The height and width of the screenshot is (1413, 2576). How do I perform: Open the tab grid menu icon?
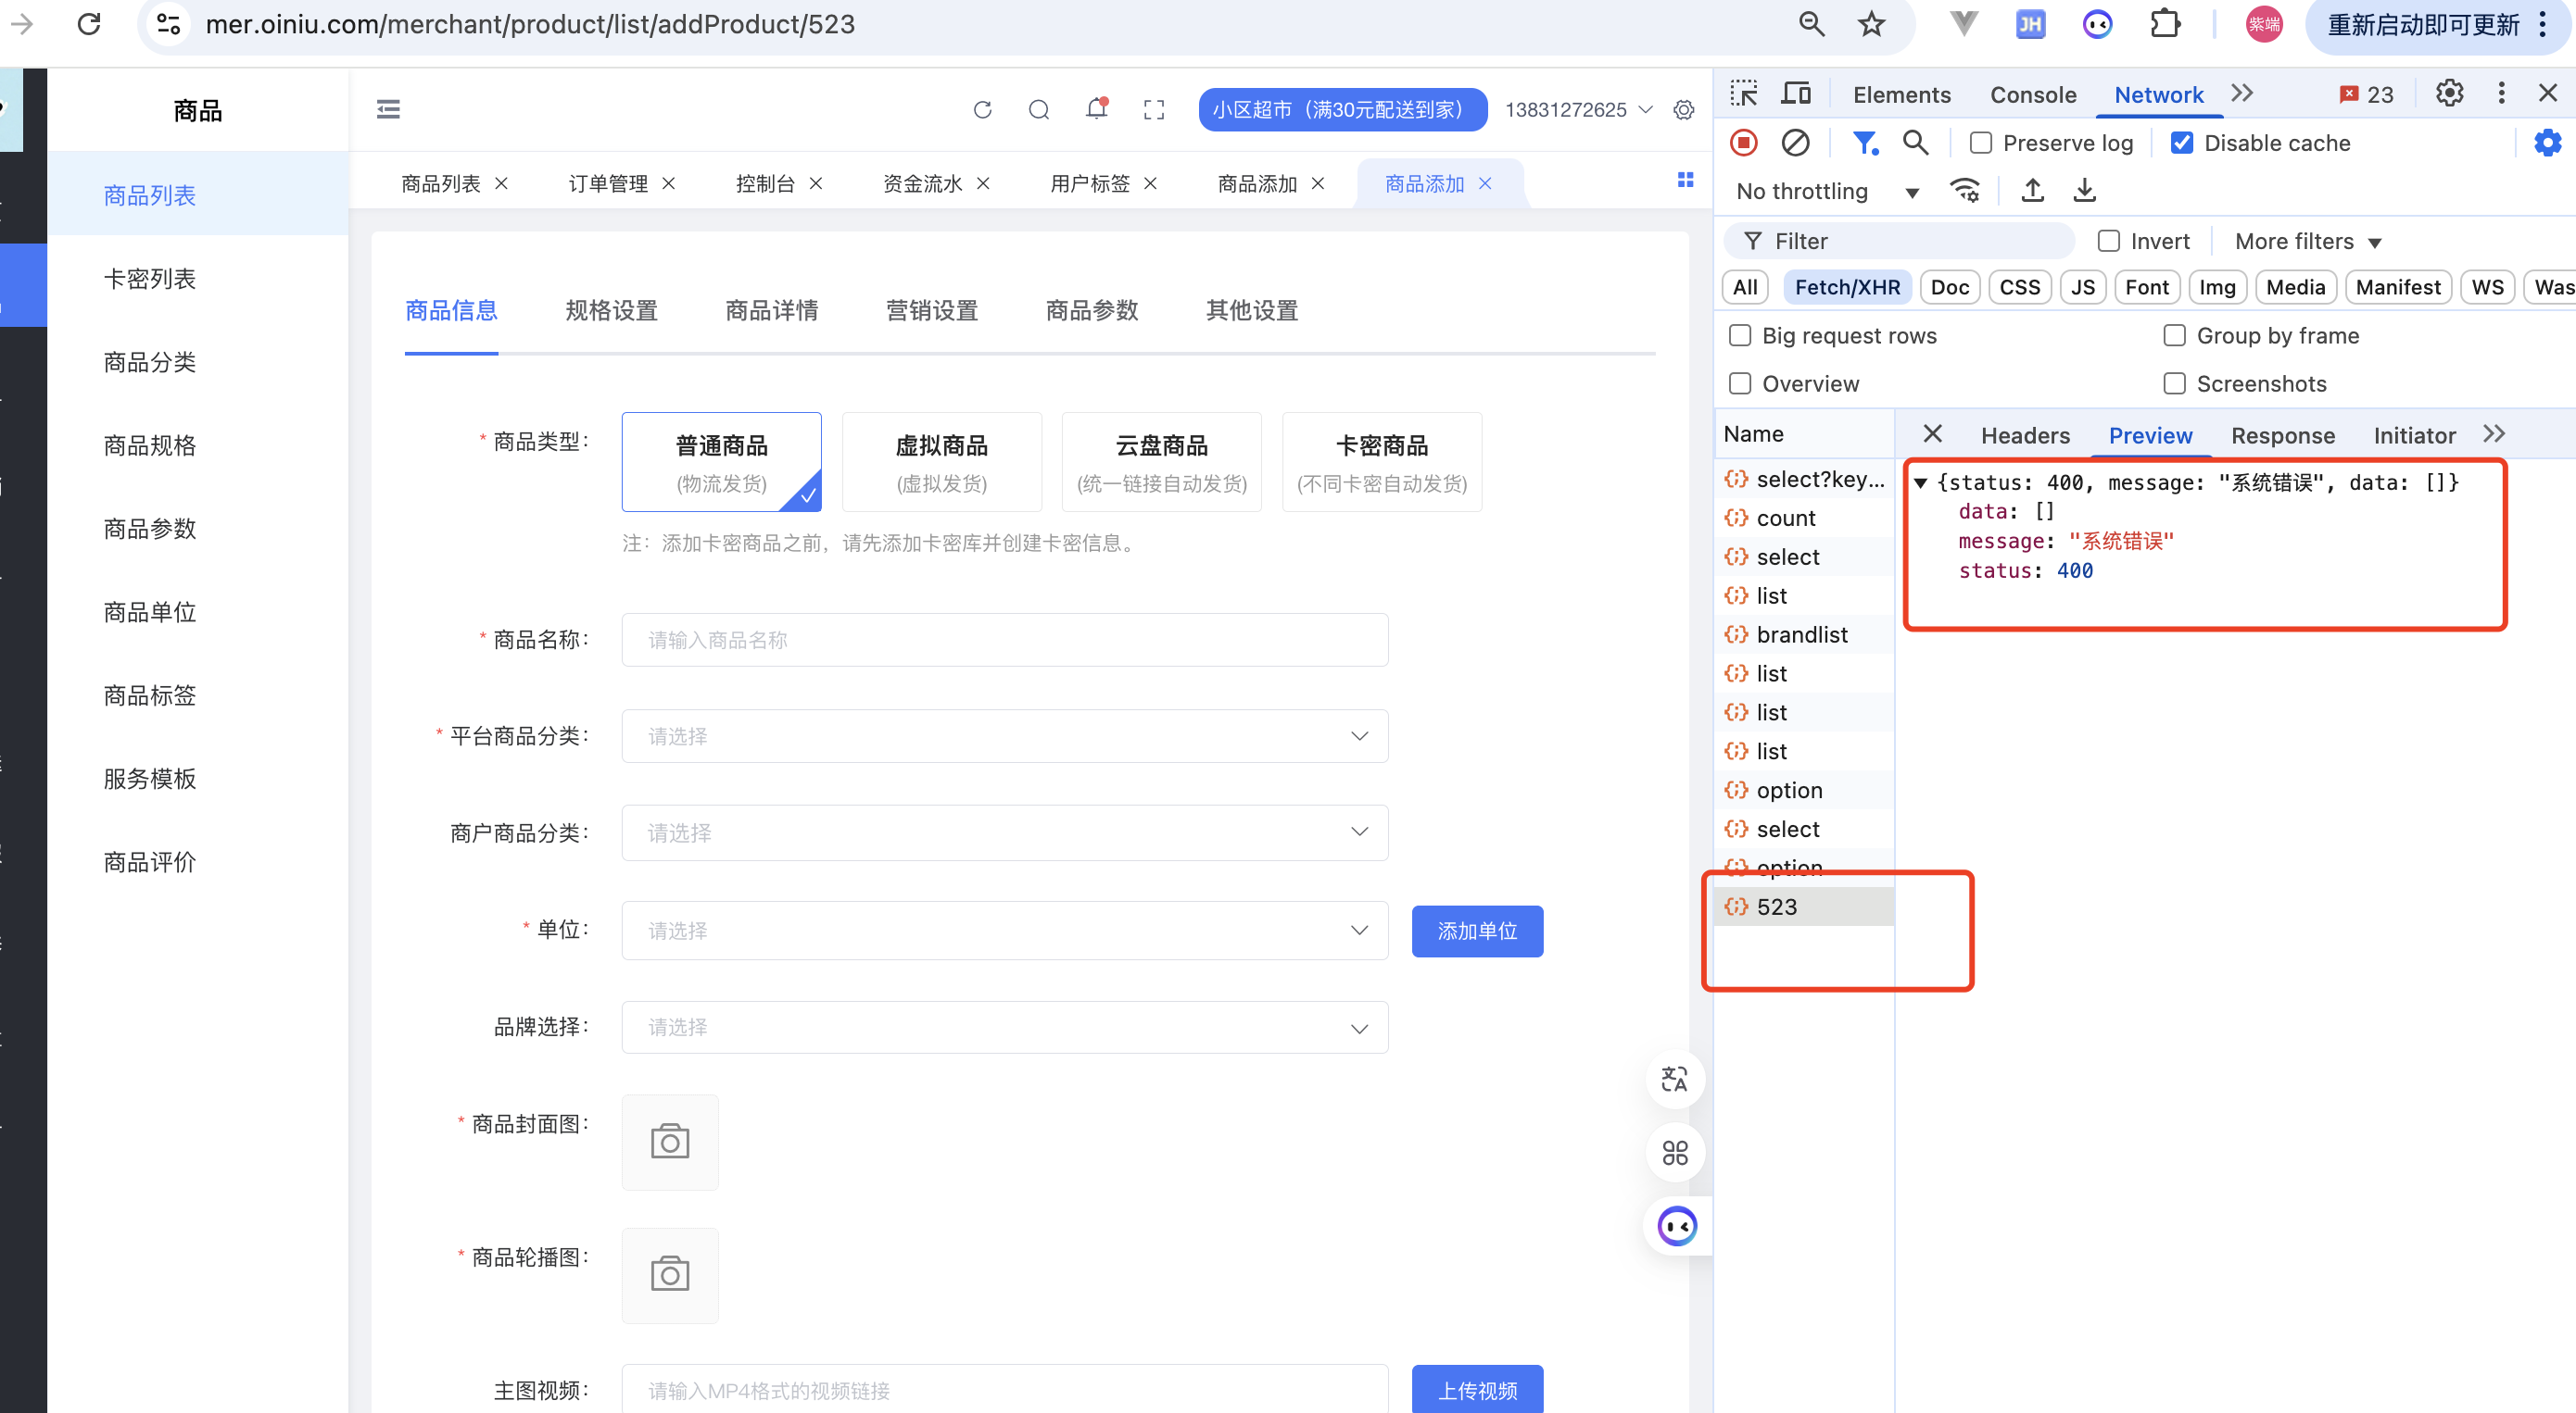click(1685, 180)
